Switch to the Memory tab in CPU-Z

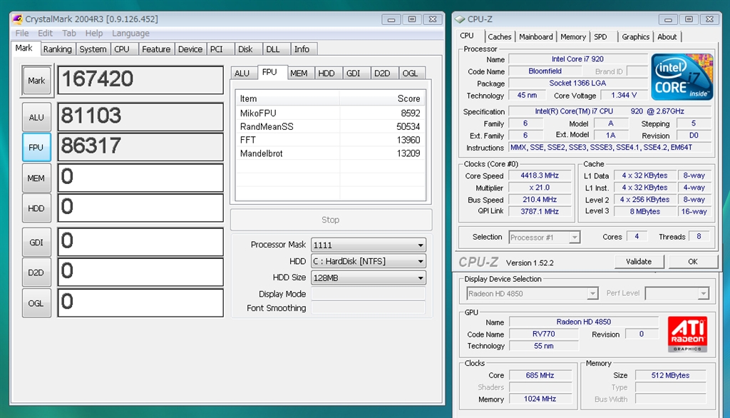[572, 37]
